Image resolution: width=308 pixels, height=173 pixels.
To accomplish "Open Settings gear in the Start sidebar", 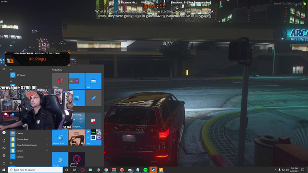I will (x=4, y=156).
